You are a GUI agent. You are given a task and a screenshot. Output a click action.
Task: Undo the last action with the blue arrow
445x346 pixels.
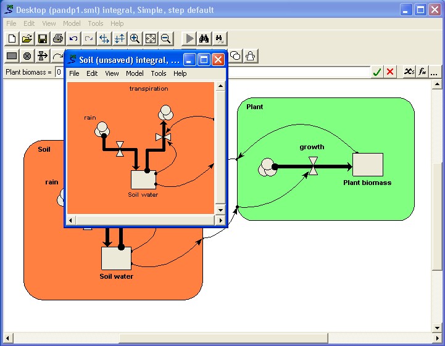(73, 39)
